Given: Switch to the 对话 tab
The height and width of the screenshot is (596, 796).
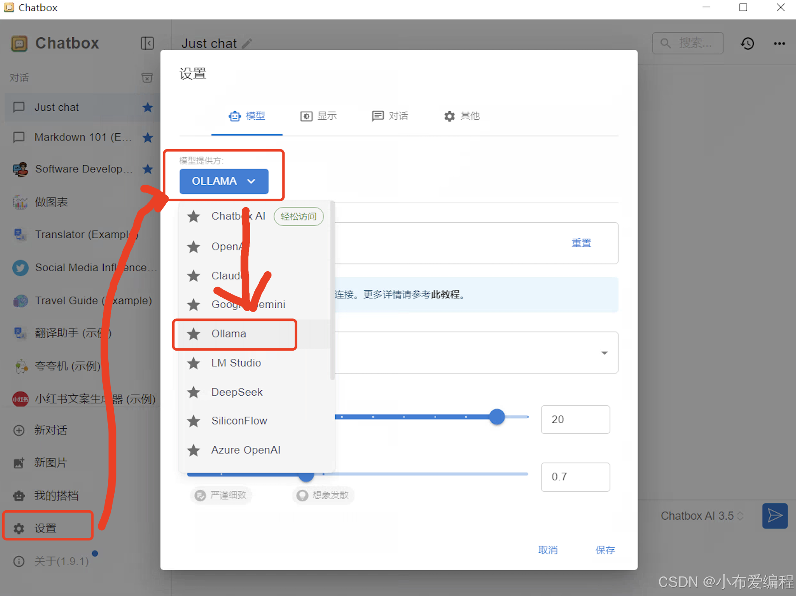Looking at the screenshot, I should pos(390,116).
